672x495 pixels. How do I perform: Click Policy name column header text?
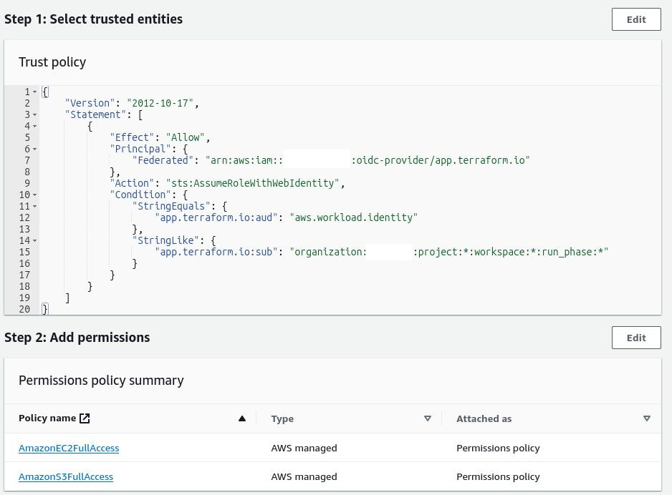pos(47,418)
